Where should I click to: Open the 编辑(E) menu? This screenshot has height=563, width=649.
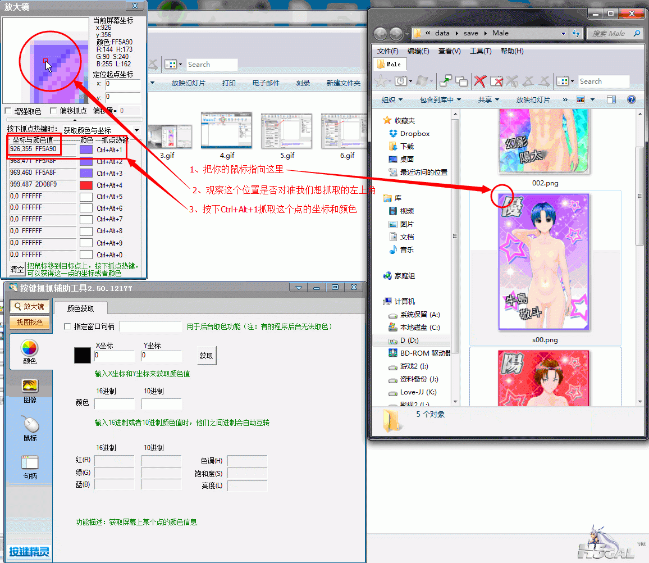(x=418, y=51)
